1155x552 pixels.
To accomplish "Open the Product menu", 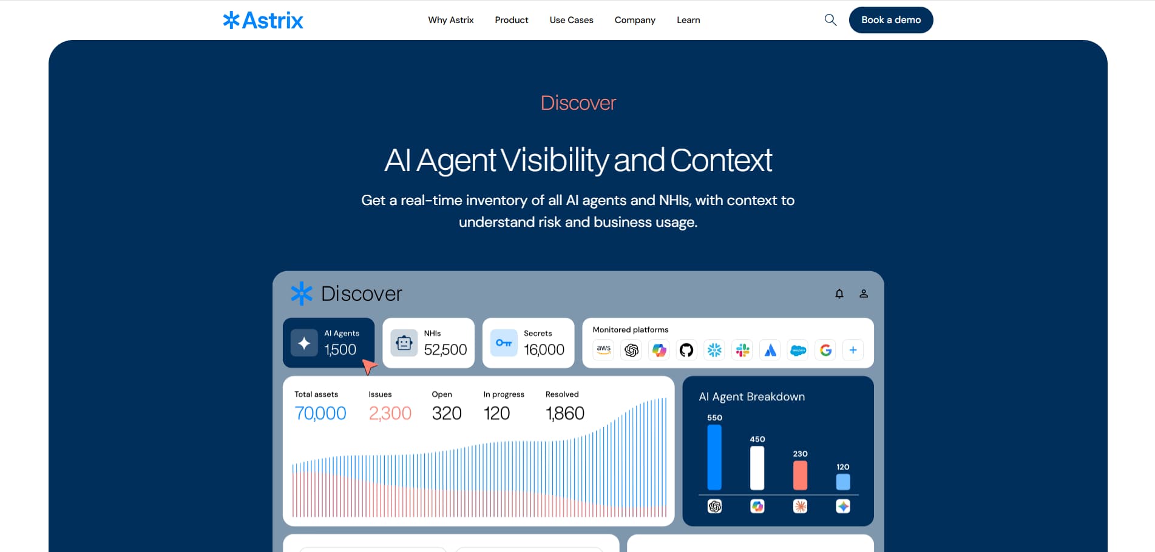I will tap(511, 19).
